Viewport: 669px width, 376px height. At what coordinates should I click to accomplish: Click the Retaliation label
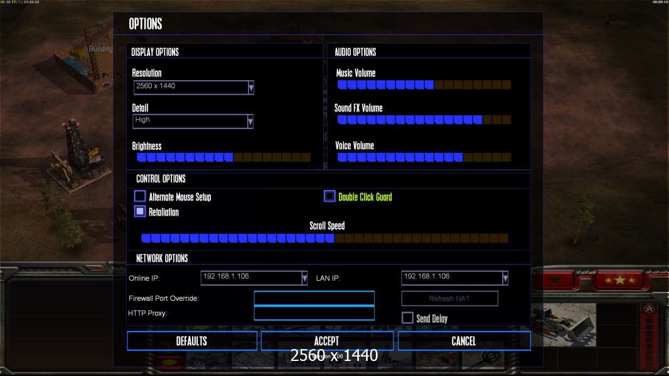tap(164, 212)
